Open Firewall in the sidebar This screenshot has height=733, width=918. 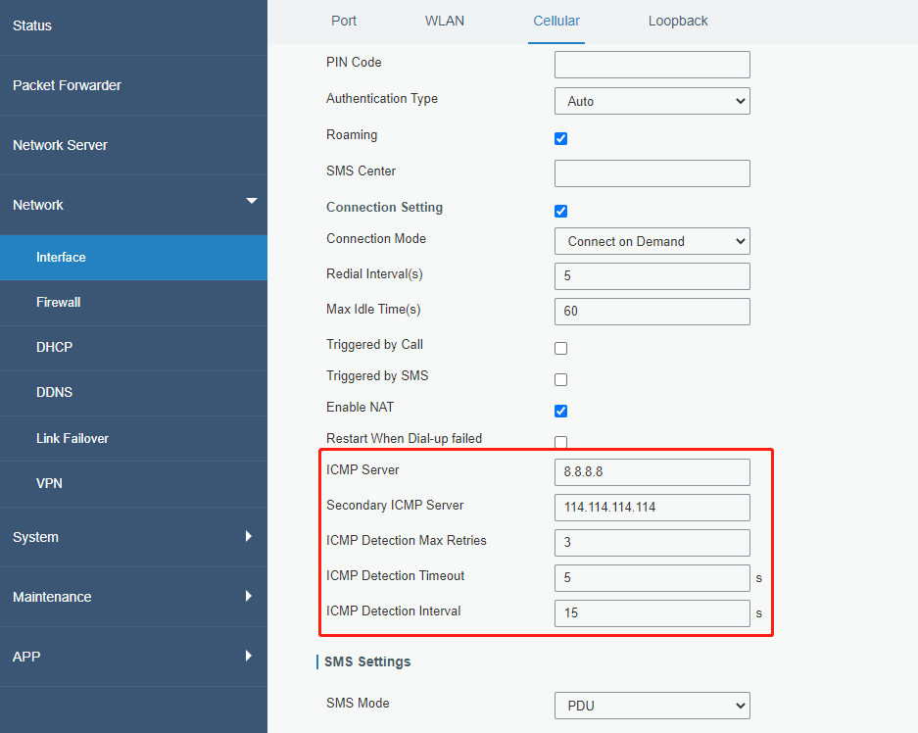point(59,302)
